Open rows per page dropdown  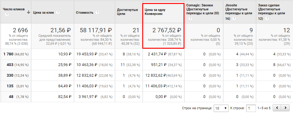coord(221,108)
